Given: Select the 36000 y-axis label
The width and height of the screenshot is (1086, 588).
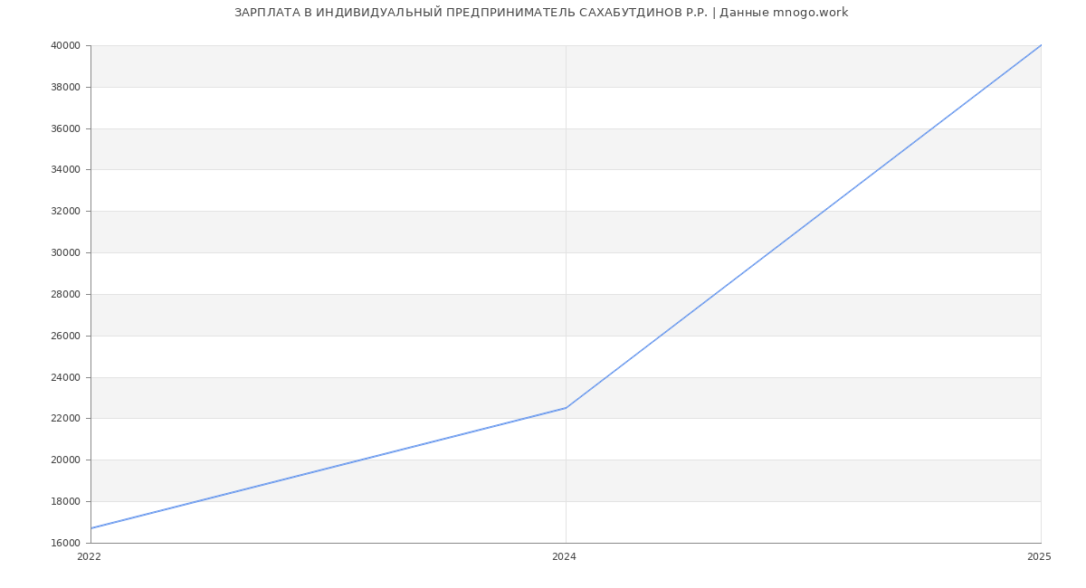Looking at the screenshot, I should 67,128.
